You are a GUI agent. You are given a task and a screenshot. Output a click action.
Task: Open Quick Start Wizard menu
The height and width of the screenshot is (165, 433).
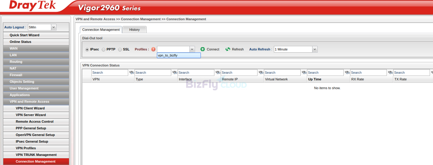[36, 35]
